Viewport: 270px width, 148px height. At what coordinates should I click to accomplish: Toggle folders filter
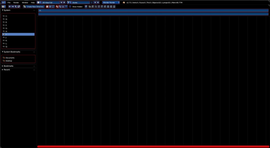click(x=90, y=7)
